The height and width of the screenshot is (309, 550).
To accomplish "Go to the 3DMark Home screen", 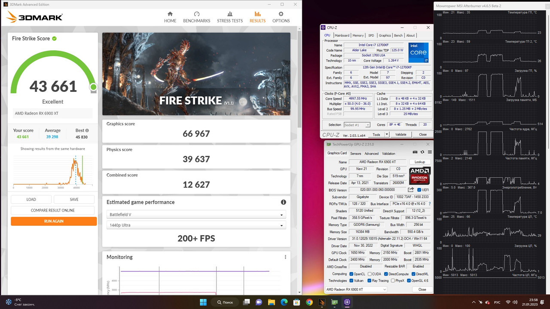I will coord(170,17).
